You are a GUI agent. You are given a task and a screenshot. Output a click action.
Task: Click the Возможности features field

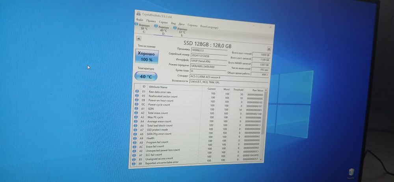click(229, 82)
